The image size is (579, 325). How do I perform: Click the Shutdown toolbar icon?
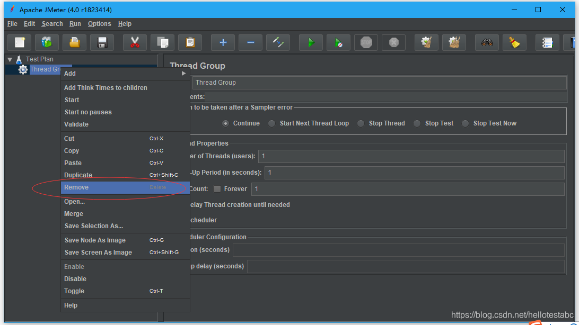393,43
